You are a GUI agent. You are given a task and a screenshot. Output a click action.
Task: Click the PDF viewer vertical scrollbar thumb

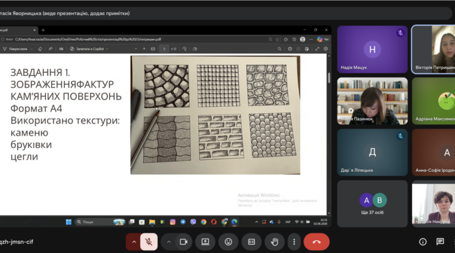[329, 77]
